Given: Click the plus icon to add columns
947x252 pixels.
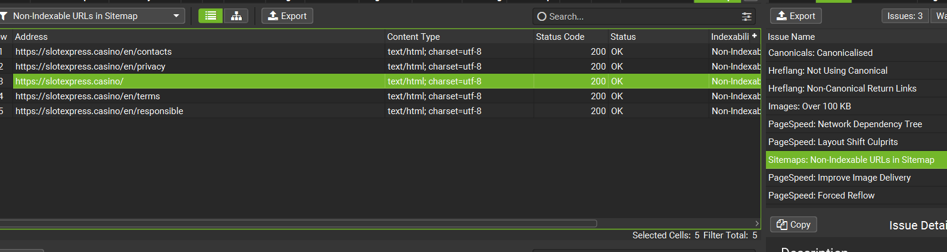Looking at the screenshot, I should pos(755,36).
